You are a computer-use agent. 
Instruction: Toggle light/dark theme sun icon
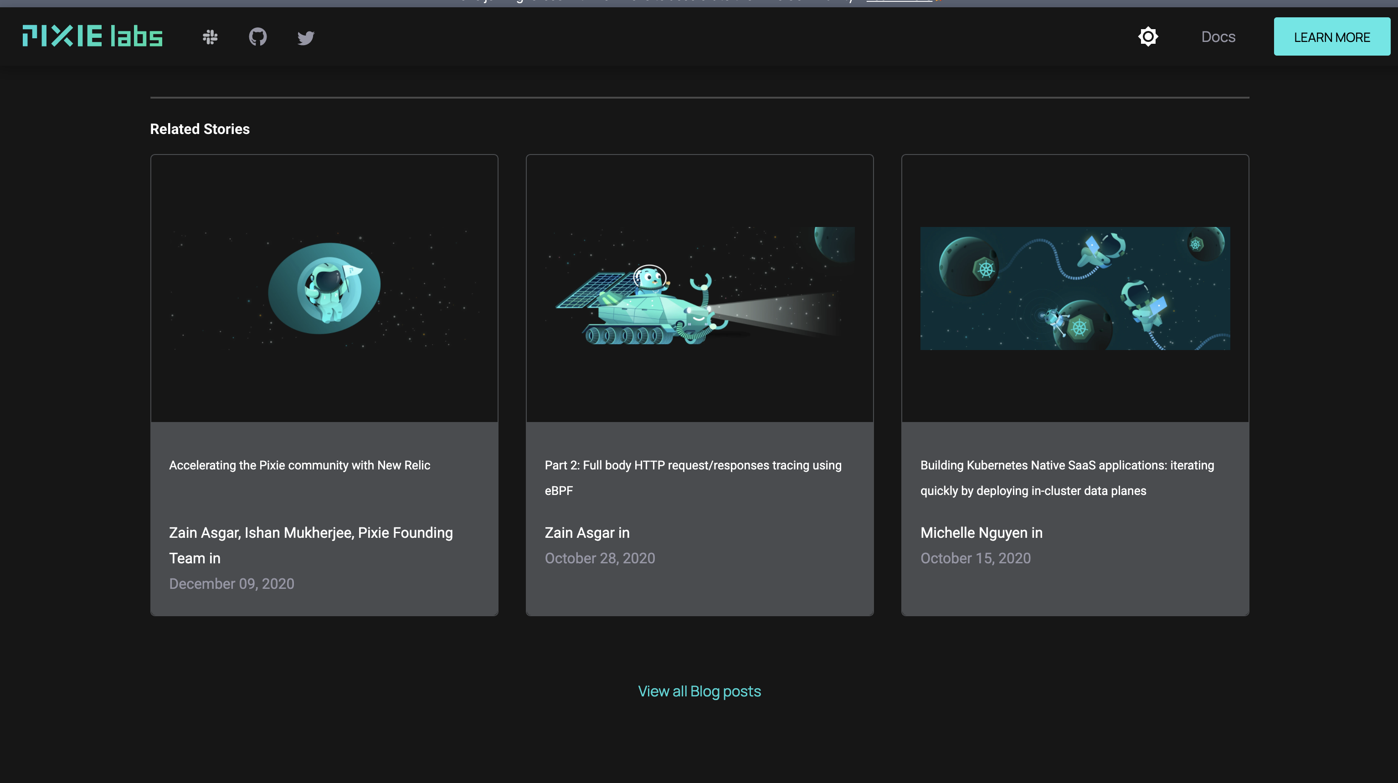tap(1148, 36)
